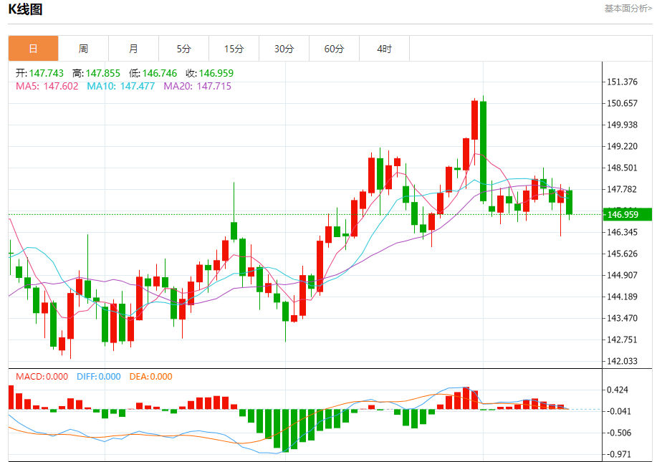Click the 147.782 price axis label
The width and height of the screenshot is (657, 462).
tap(622, 189)
